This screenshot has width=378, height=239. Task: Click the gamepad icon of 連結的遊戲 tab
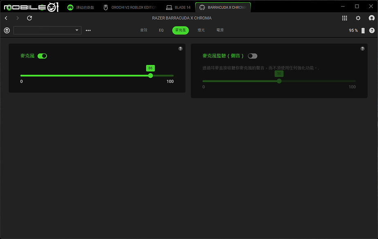(x=70, y=7)
